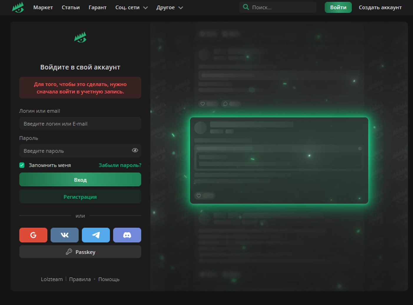Screen dimensions: 413x305
Task: Click the search magnifier icon
Action: [246, 7]
